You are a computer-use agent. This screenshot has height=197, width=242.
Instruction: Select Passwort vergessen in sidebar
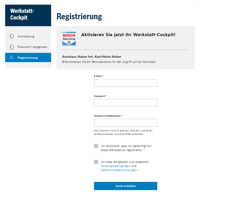pyautogui.click(x=28, y=47)
